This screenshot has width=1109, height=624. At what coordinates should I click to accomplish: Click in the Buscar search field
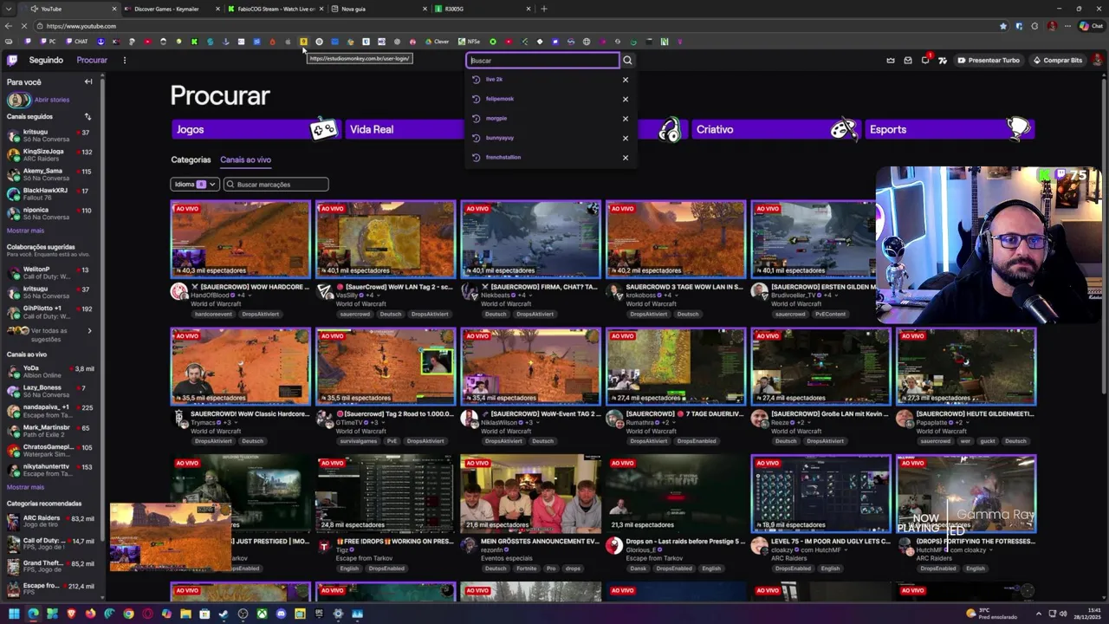tap(543, 61)
